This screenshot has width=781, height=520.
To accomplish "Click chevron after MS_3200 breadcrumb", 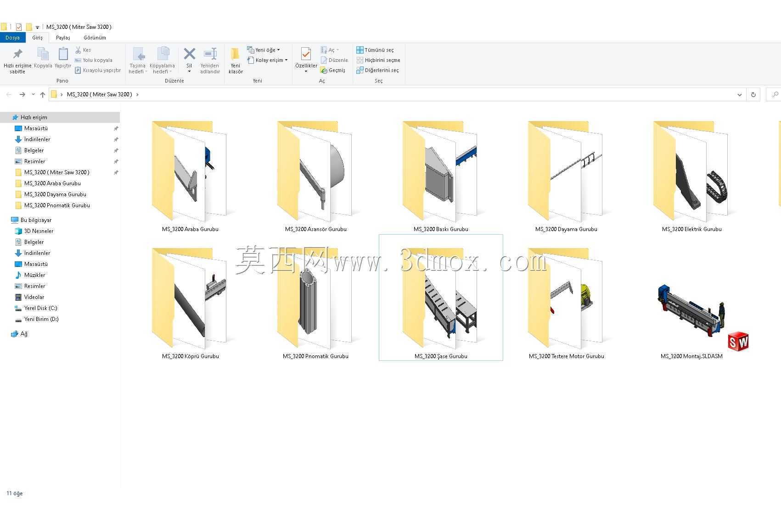I will [137, 94].
